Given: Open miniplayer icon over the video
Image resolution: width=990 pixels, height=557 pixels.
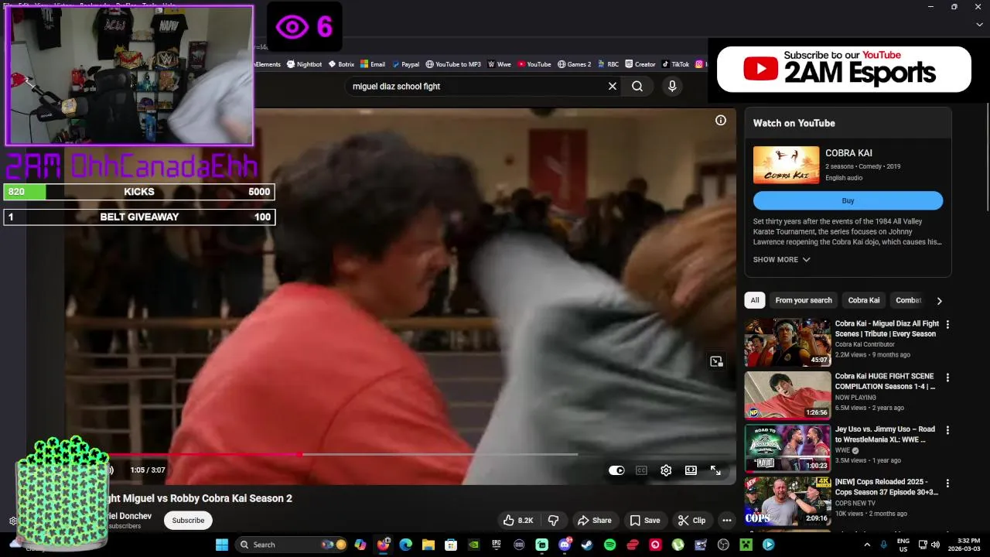Looking at the screenshot, I should tap(716, 361).
